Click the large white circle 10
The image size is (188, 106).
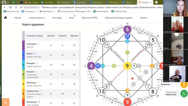coord(102,40)
